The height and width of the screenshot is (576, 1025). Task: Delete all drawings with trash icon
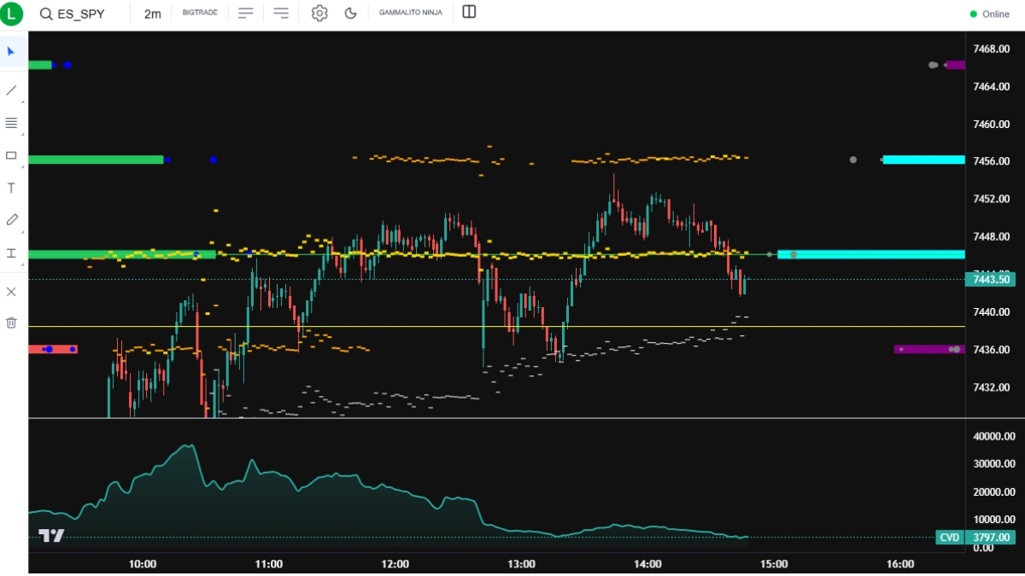pos(11,323)
